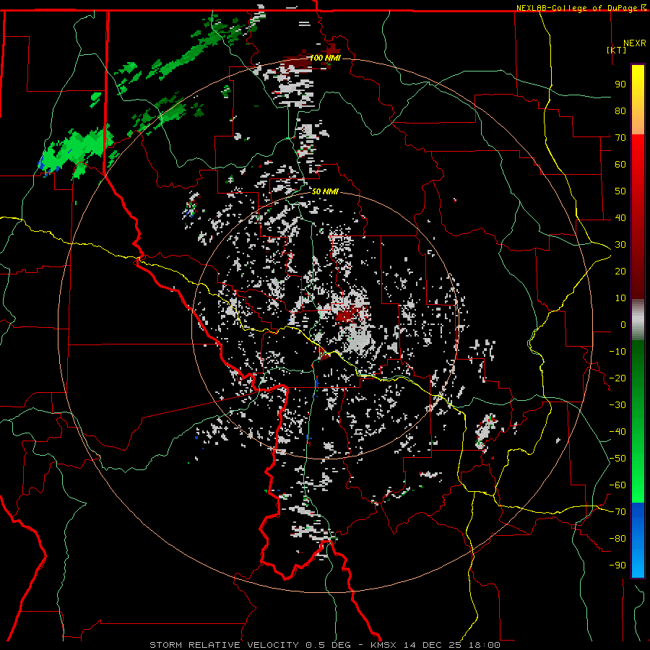Click the 30 value on the velocity scale
Image resolution: width=650 pixels, height=650 pixels.
point(620,245)
